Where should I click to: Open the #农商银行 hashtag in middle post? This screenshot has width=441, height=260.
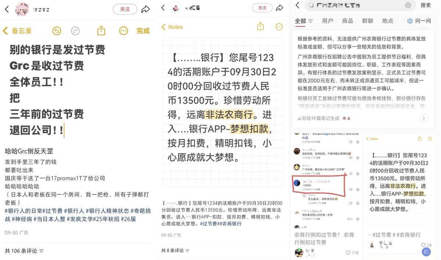(230, 224)
